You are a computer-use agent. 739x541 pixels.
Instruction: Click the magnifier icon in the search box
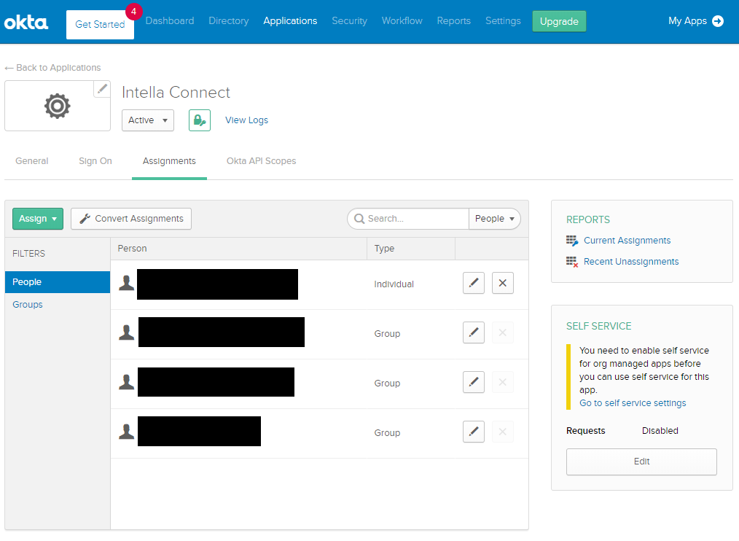click(360, 218)
